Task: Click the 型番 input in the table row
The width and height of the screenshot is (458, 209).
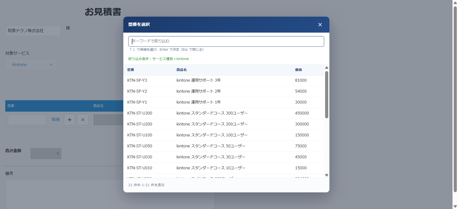Action: click(x=27, y=120)
